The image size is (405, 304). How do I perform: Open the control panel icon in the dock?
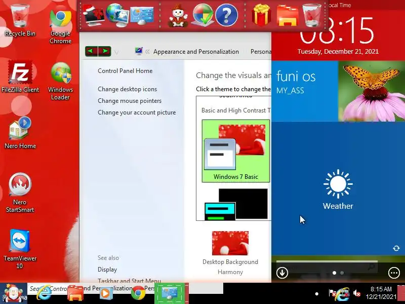click(142, 16)
